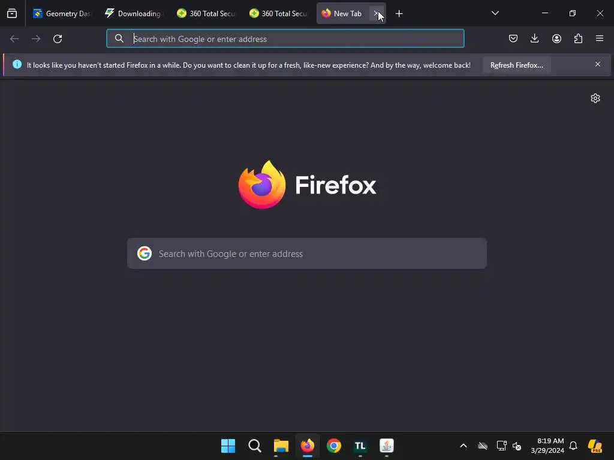Open network status tray icon

[501, 446]
